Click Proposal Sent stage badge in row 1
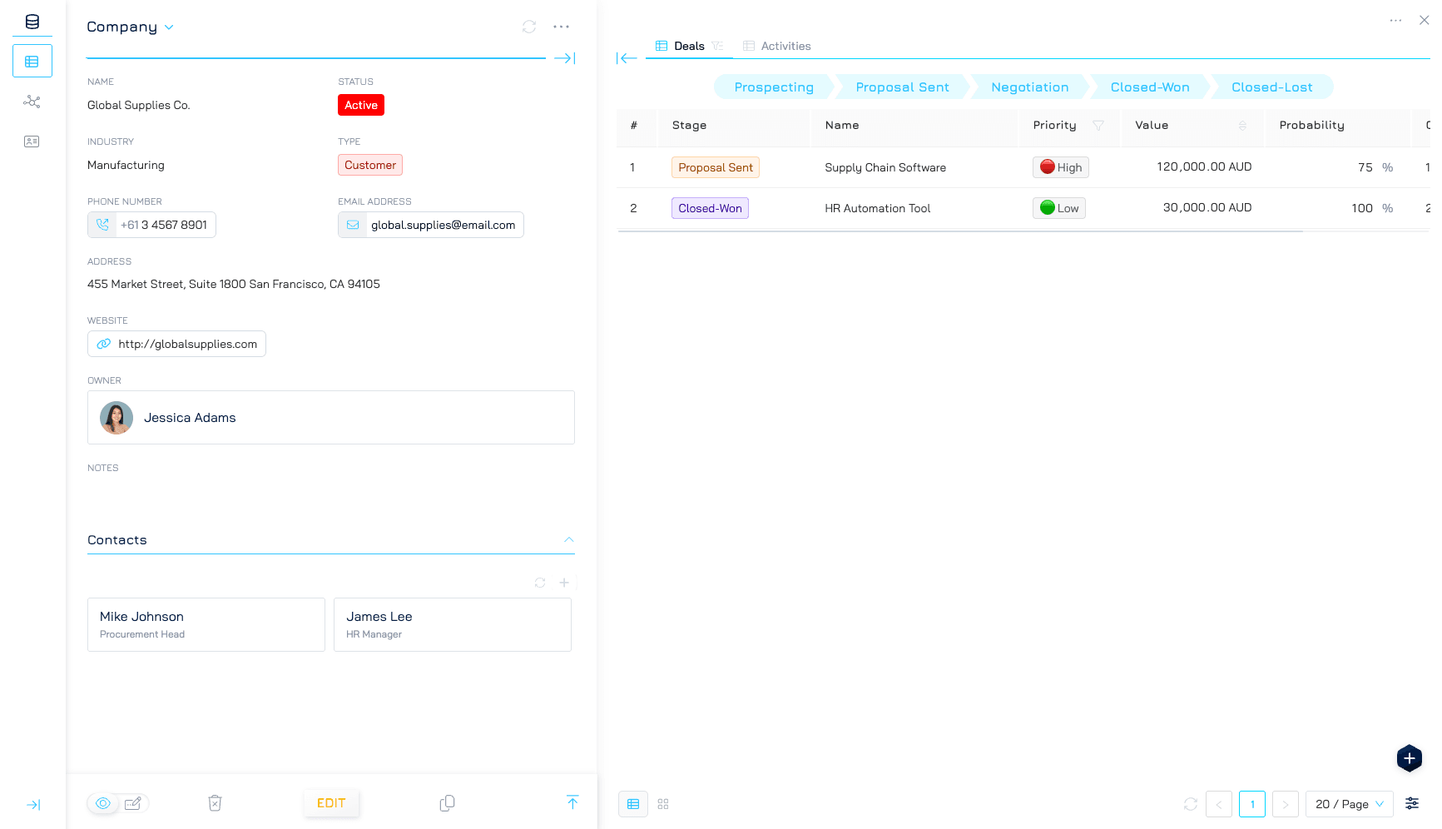 click(716, 167)
